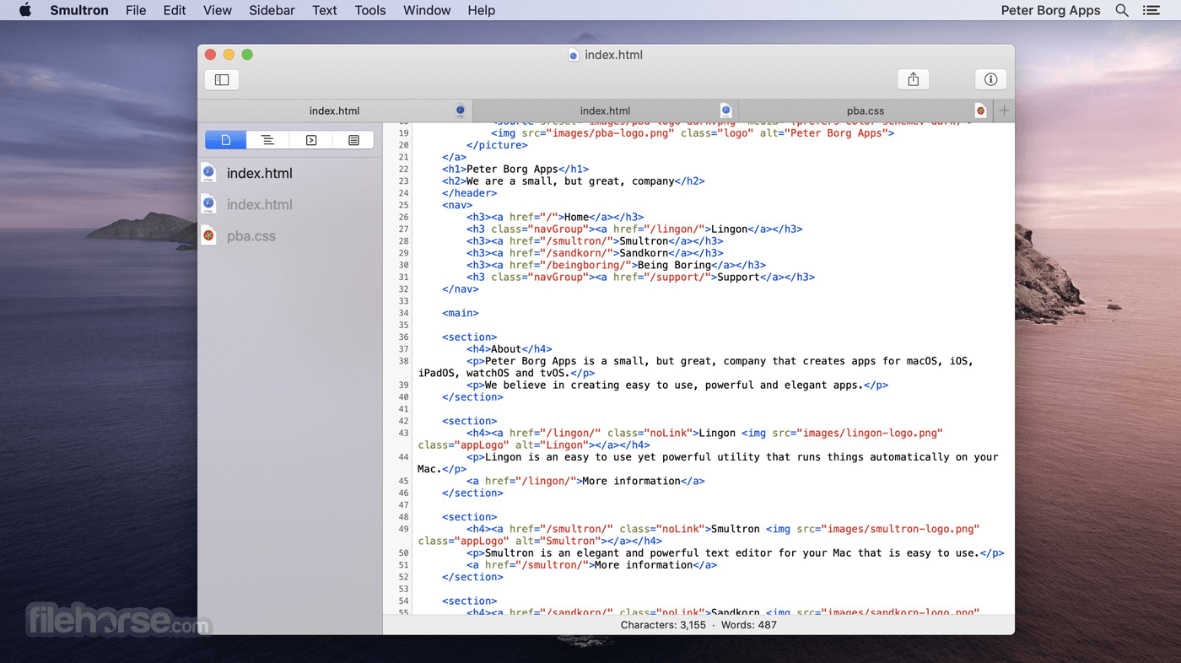The width and height of the screenshot is (1181, 663).
Task: Add a new tab with the plus button
Action: click(x=1004, y=110)
